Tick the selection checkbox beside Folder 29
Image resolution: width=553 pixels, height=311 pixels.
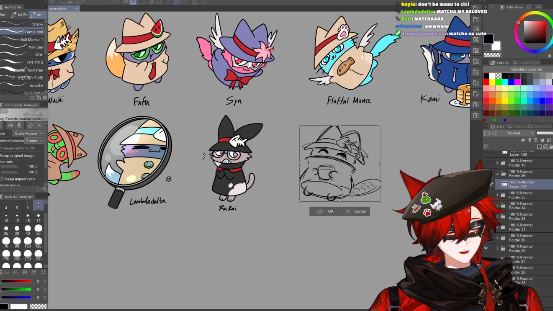[492, 249]
